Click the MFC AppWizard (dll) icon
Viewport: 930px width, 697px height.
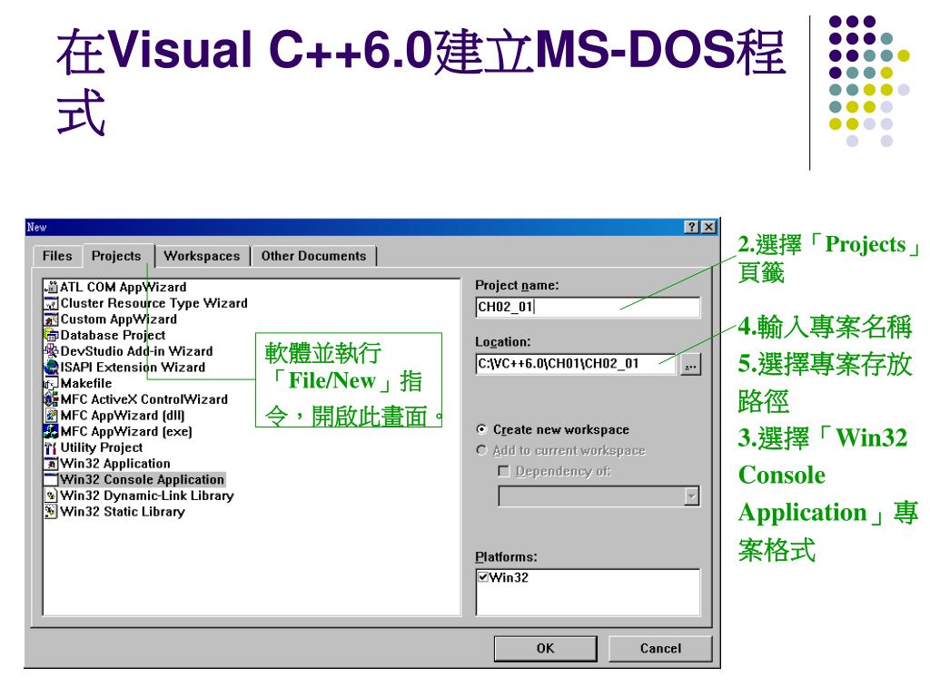pos(52,416)
